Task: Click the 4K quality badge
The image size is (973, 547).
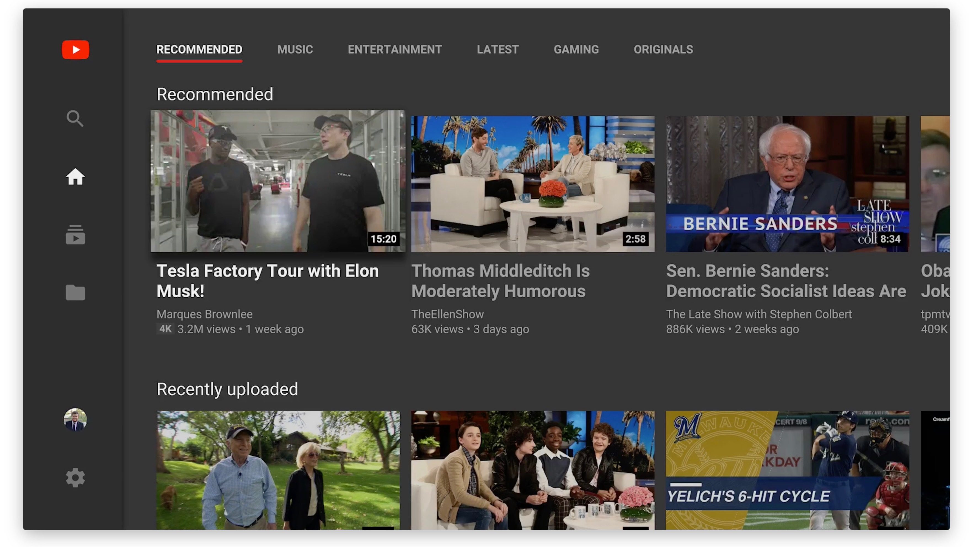Action: click(165, 329)
